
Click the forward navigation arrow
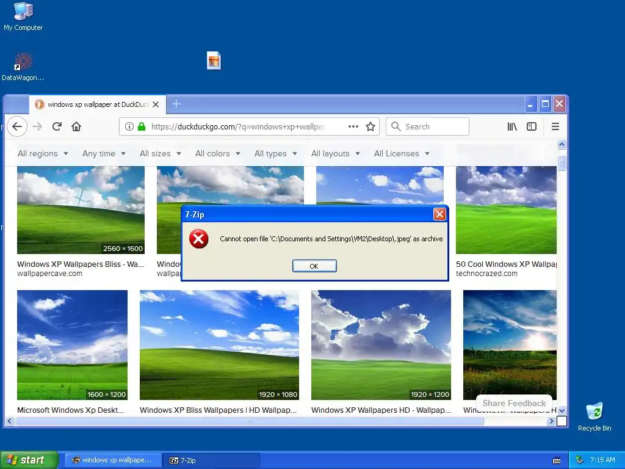pos(37,126)
